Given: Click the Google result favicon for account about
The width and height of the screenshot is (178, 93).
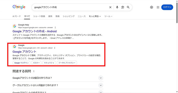Looking at the screenshot, I should [x=14, y=46].
